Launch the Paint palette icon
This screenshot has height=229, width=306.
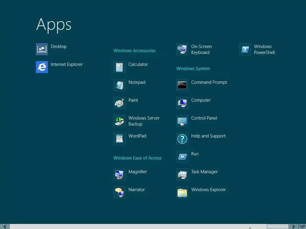click(120, 103)
